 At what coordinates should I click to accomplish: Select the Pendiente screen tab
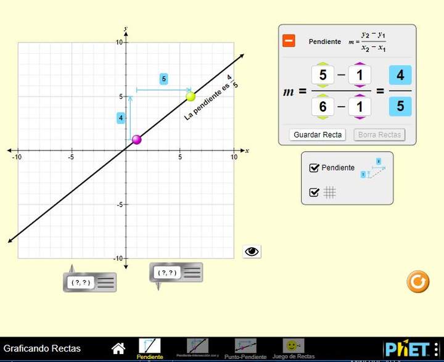pyautogui.click(x=149, y=347)
